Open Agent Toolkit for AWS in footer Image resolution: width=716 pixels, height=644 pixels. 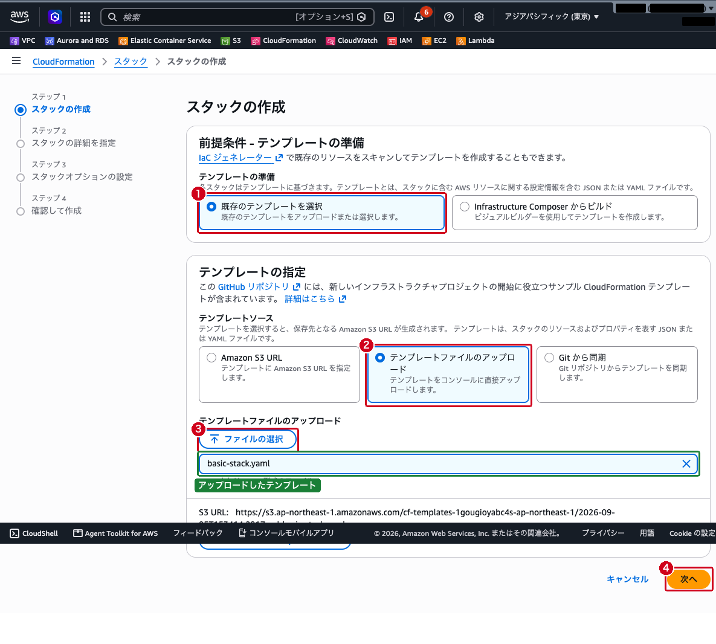point(115,533)
